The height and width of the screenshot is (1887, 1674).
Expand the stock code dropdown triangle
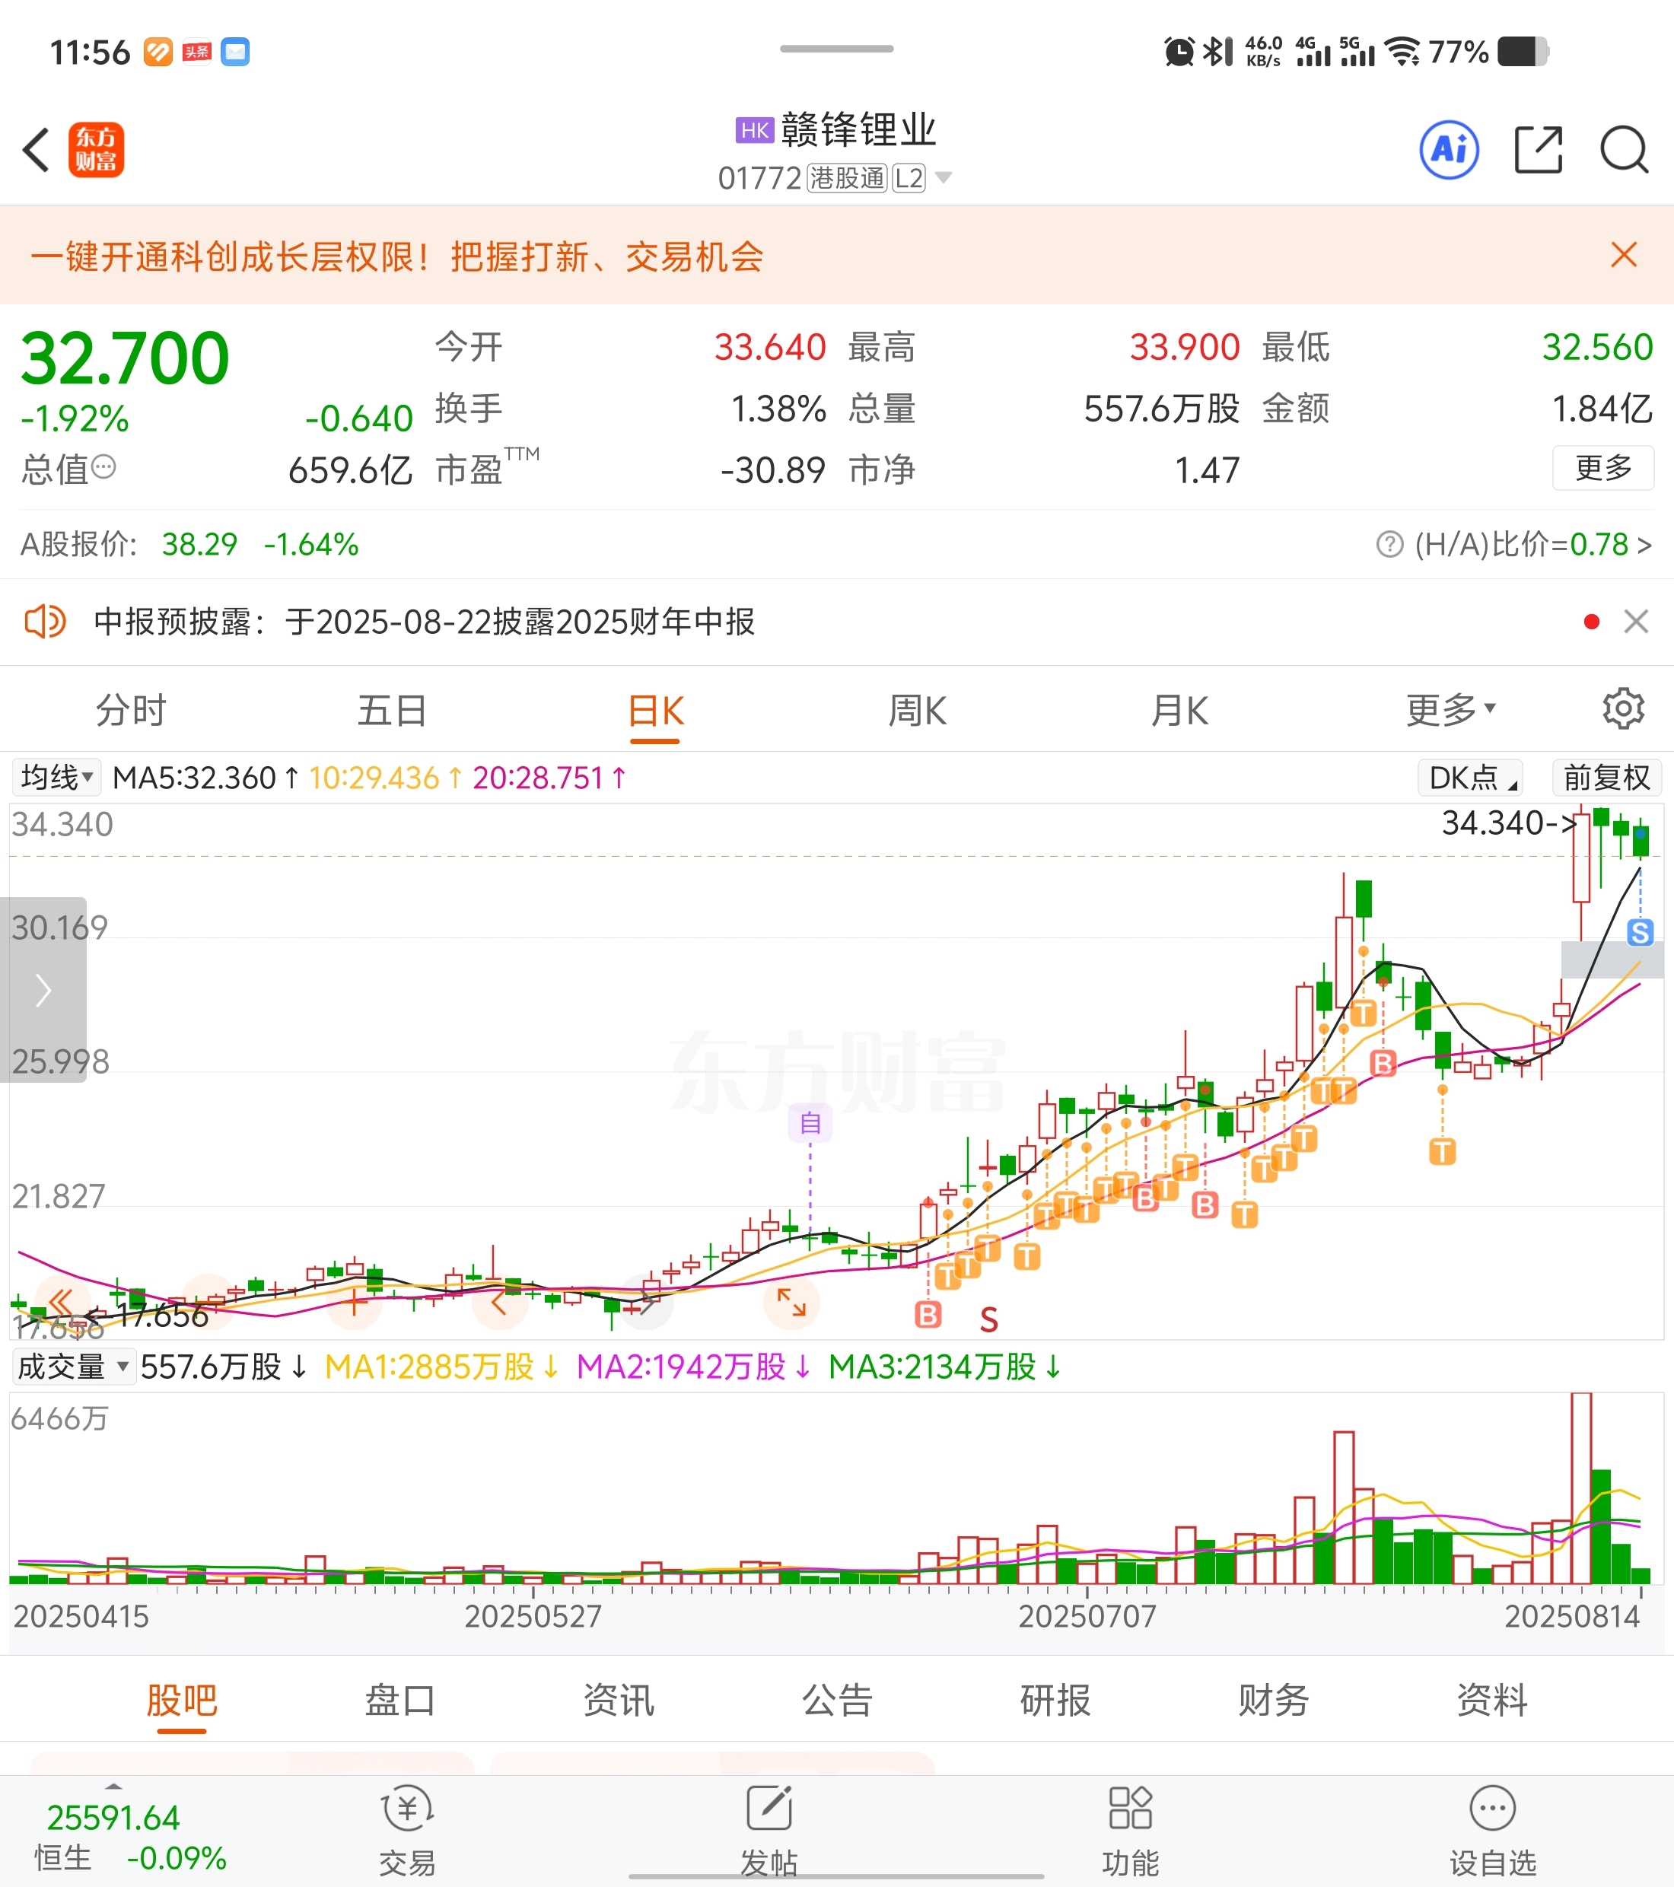point(943,177)
